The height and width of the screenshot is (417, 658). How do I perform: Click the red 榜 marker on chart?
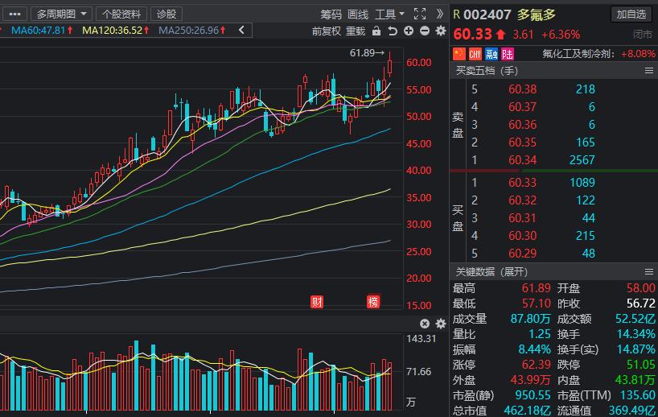pyautogui.click(x=373, y=302)
